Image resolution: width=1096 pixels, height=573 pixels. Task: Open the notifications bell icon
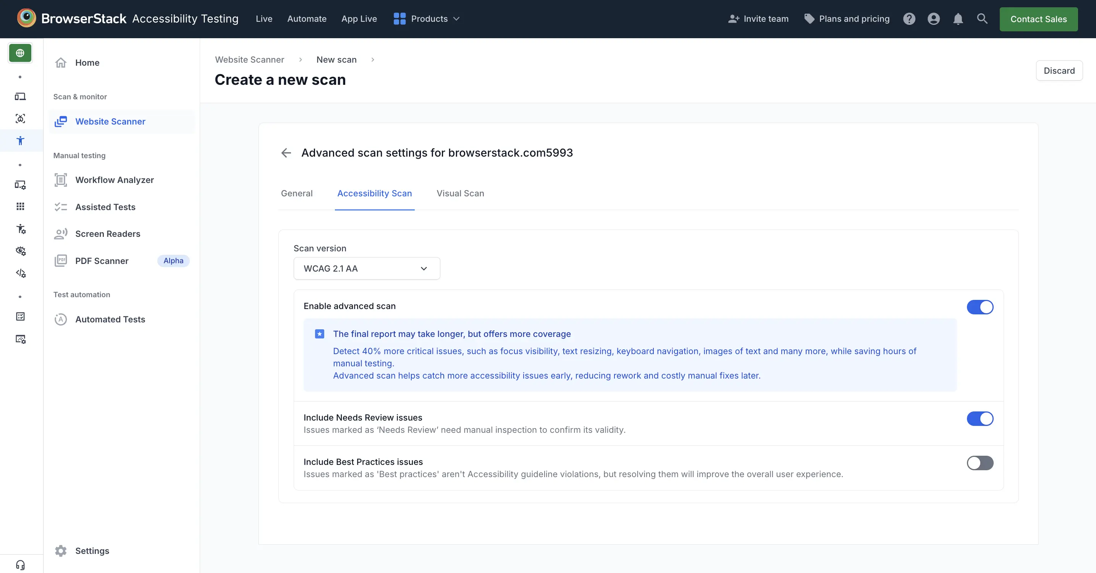958,19
